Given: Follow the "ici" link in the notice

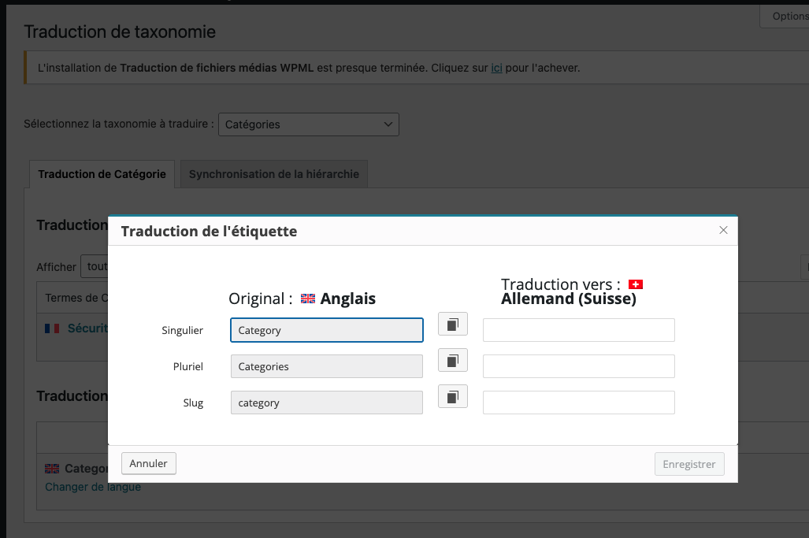Looking at the screenshot, I should click(x=496, y=68).
